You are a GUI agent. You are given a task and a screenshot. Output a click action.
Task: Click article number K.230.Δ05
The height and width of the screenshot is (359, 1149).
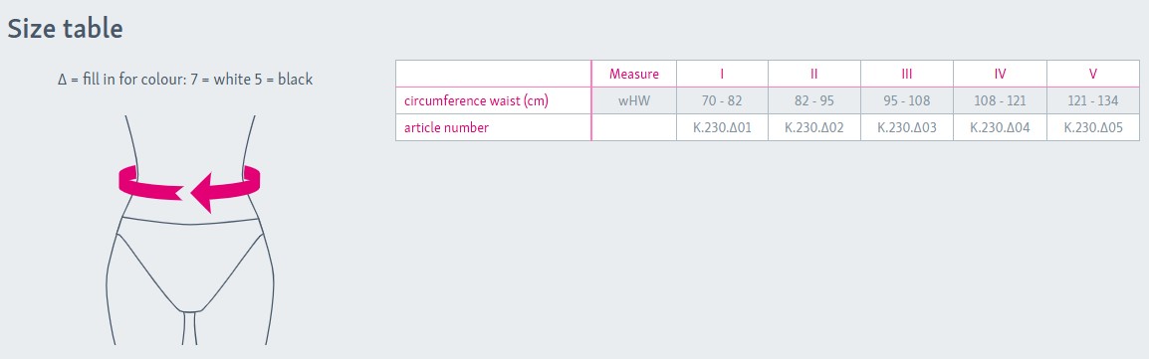(1092, 128)
